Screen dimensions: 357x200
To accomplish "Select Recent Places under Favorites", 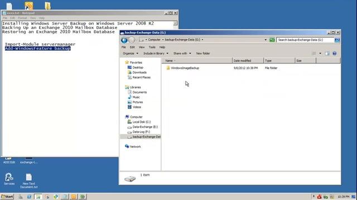I will (141, 77).
